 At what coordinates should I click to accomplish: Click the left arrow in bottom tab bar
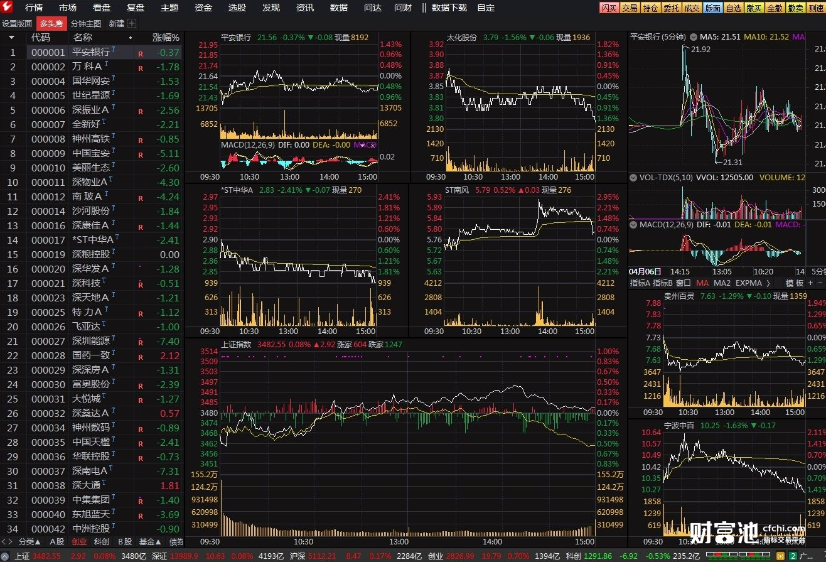[x=4, y=541]
